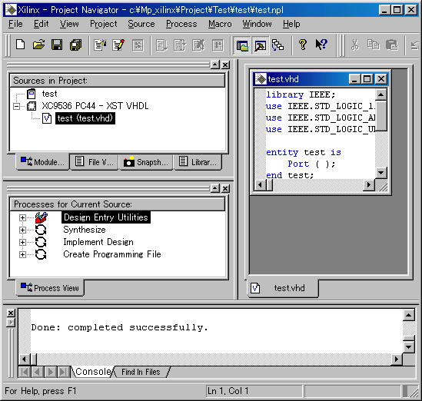
Task: Click the editor horizontal scrollbar right arrow
Action: 369,185
